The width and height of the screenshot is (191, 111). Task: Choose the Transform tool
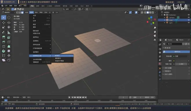(9, 27)
